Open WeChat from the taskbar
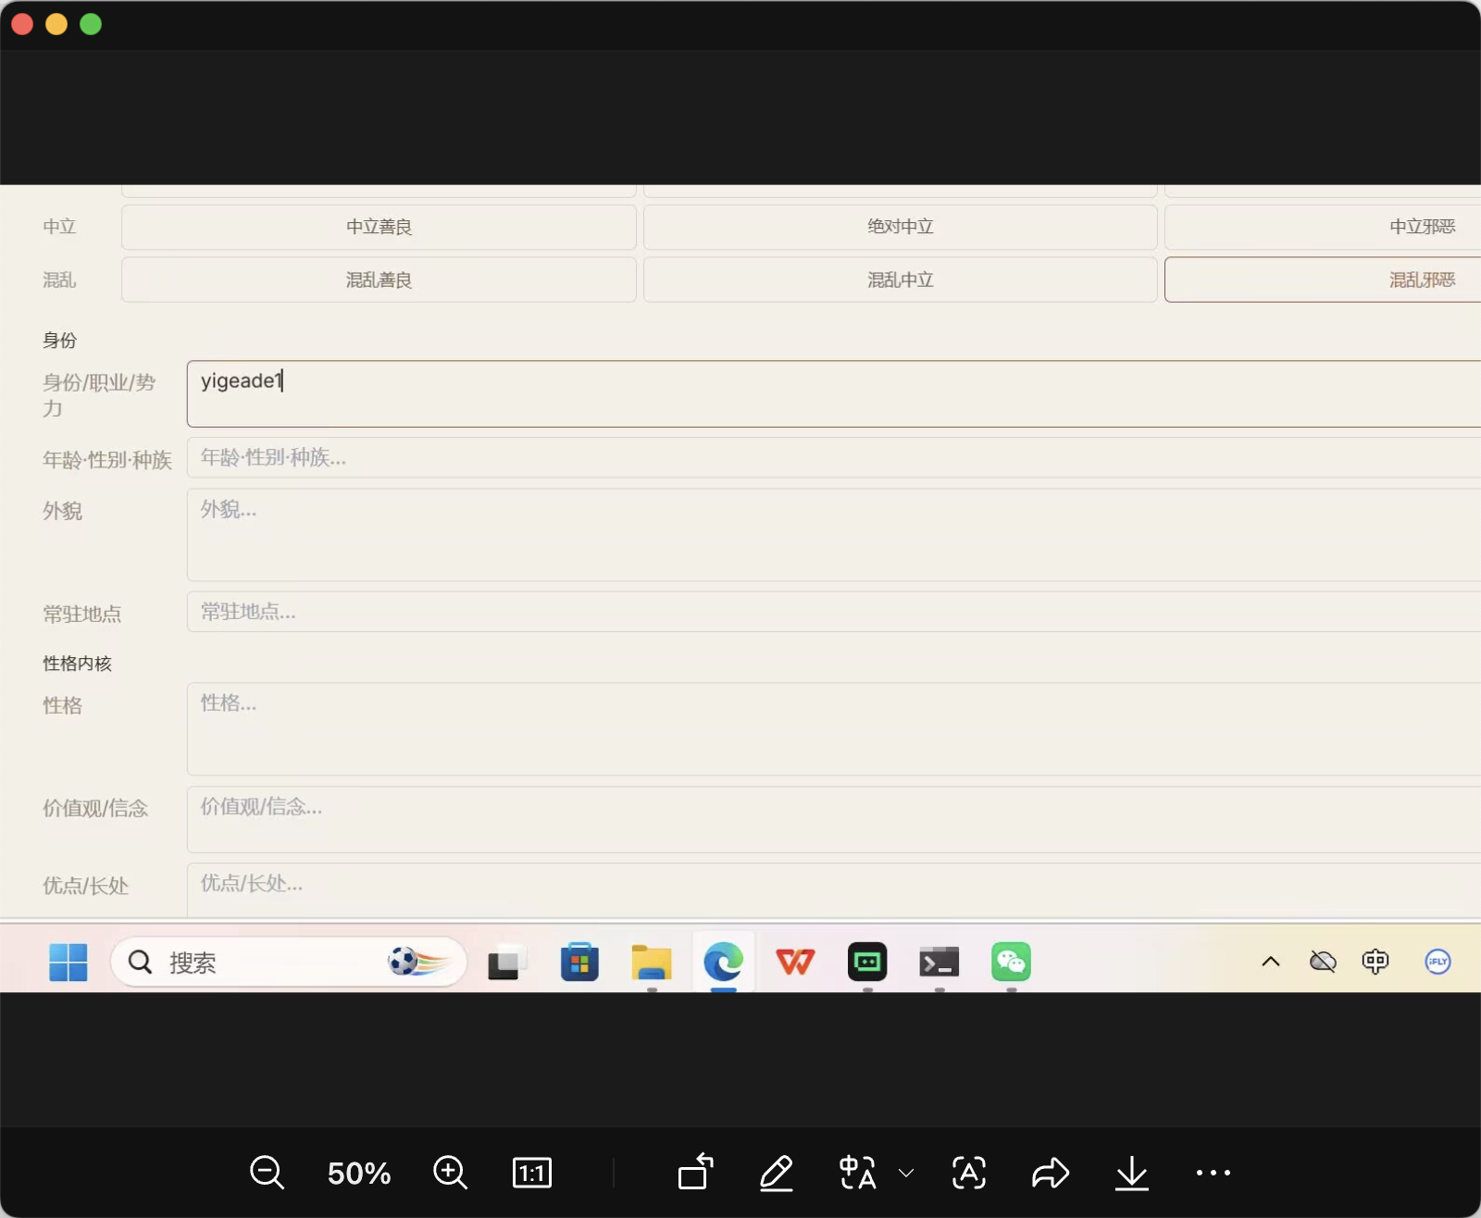Screen dimensions: 1481x1218 click(1011, 963)
